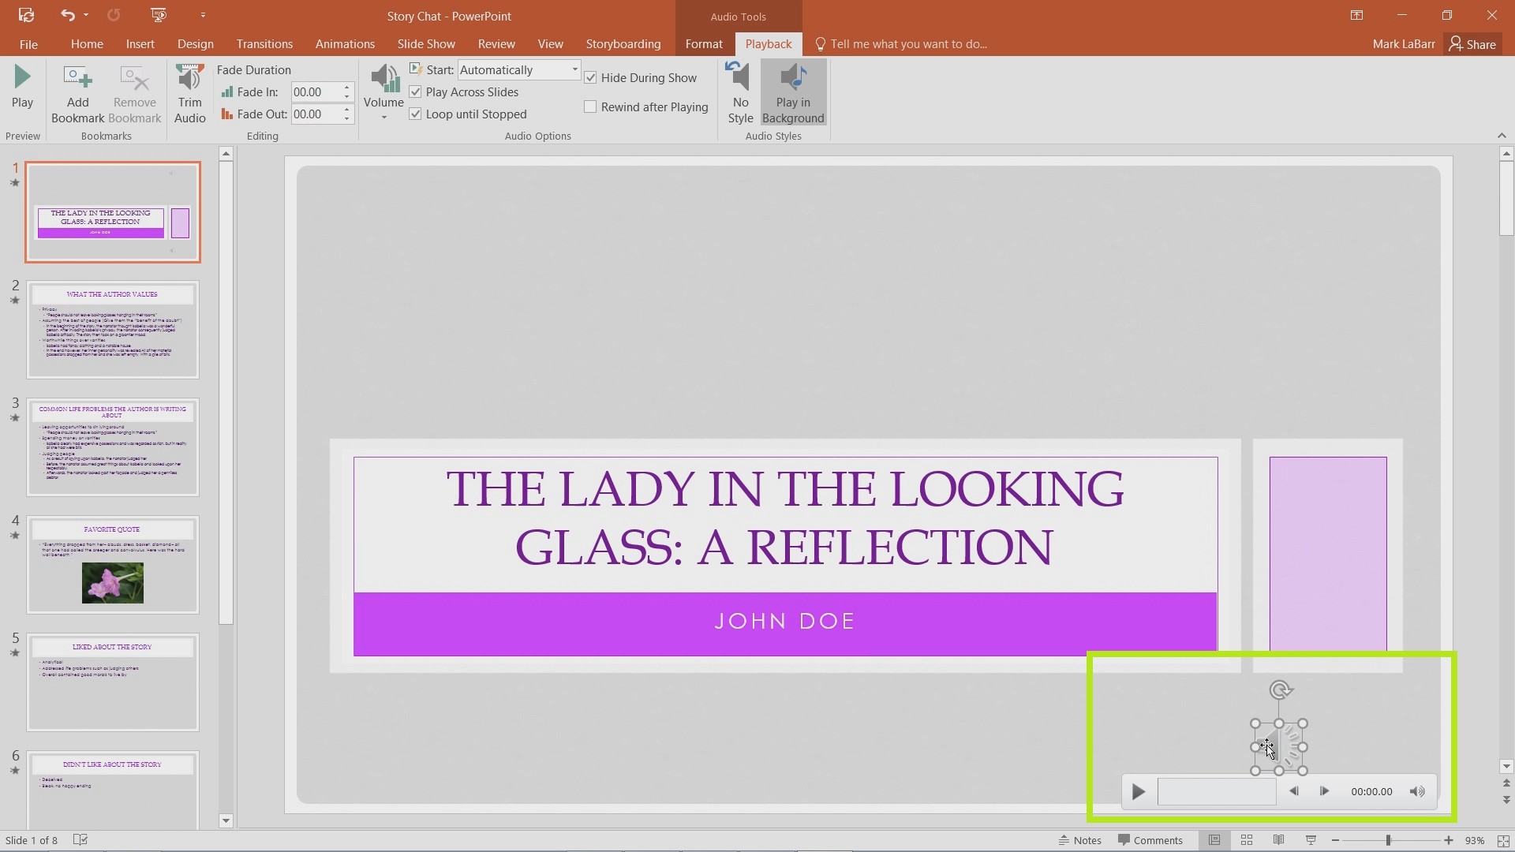Toggle Loop until Stopped checkbox
1515x852 pixels.
[x=416, y=114]
